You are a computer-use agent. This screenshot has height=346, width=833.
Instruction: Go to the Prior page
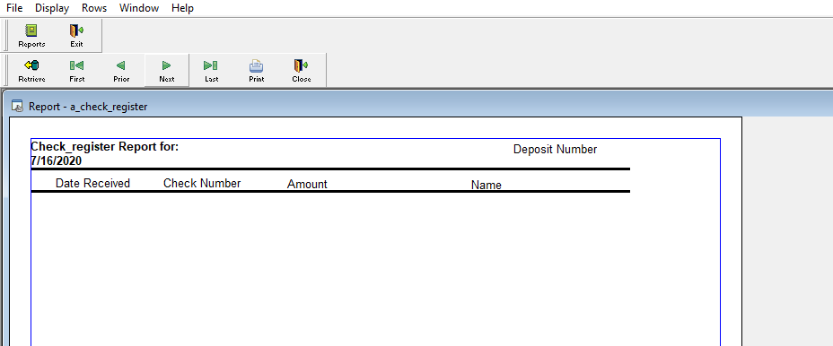pos(121,71)
